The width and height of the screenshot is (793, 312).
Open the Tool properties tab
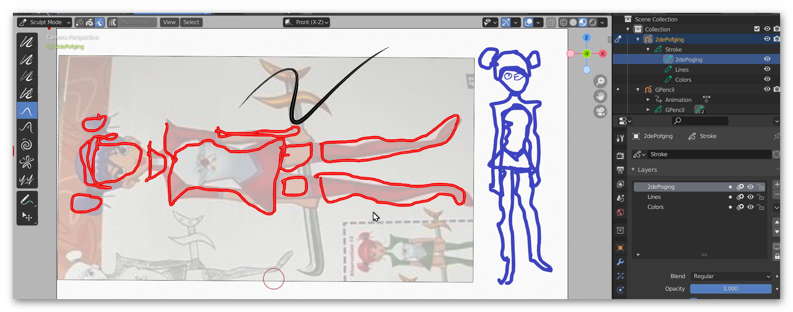point(620,138)
